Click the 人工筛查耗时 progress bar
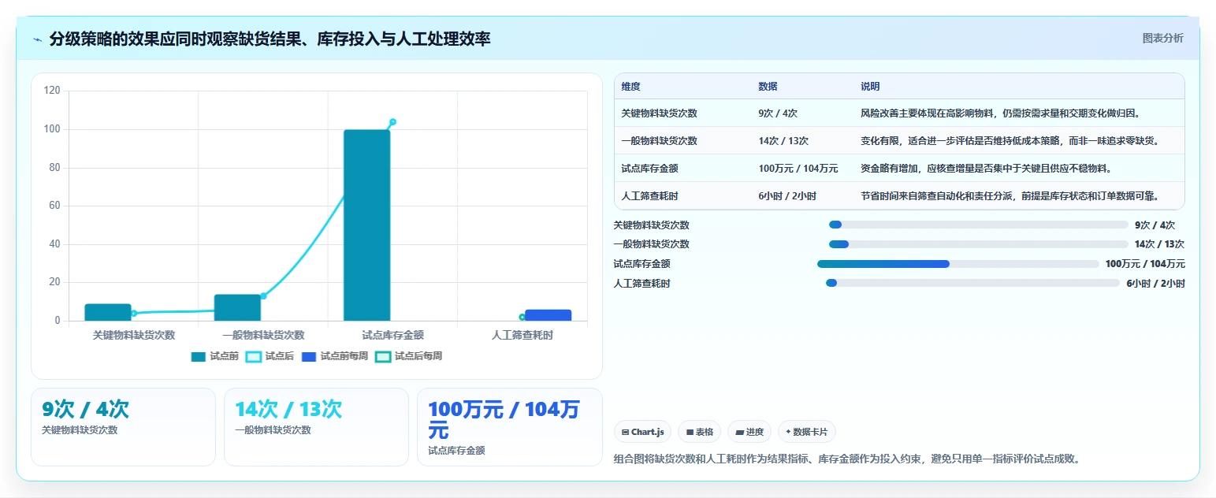The image size is (1216, 498). click(972, 284)
